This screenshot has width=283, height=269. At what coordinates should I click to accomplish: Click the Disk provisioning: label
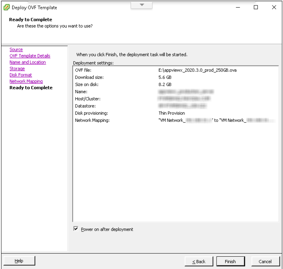(x=92, y=113)
